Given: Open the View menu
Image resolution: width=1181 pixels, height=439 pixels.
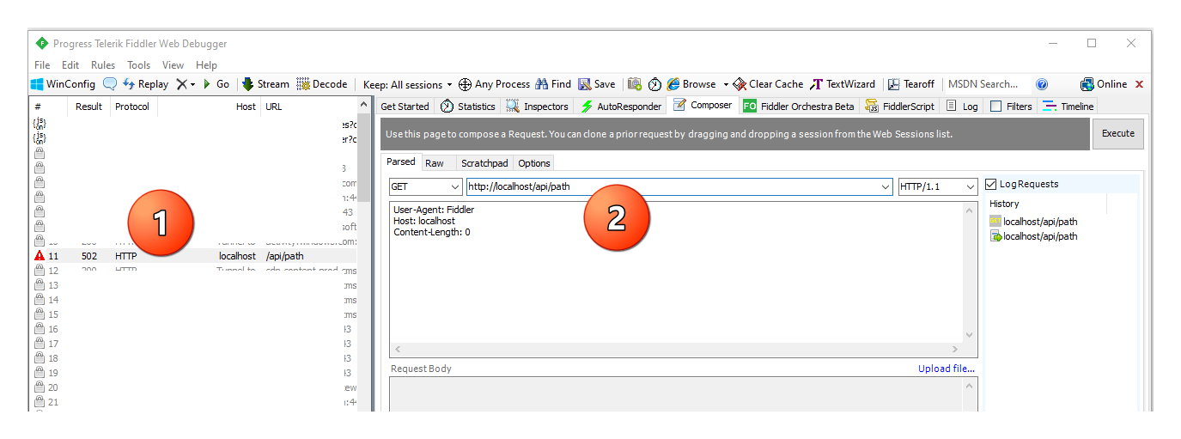Looking at the screenshot, I should [173, 64].
